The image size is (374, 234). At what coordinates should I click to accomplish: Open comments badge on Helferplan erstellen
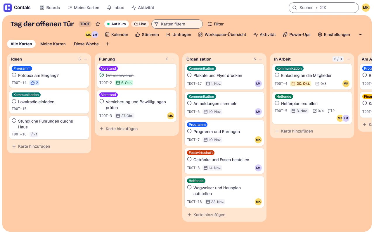[x=331, y=111]
